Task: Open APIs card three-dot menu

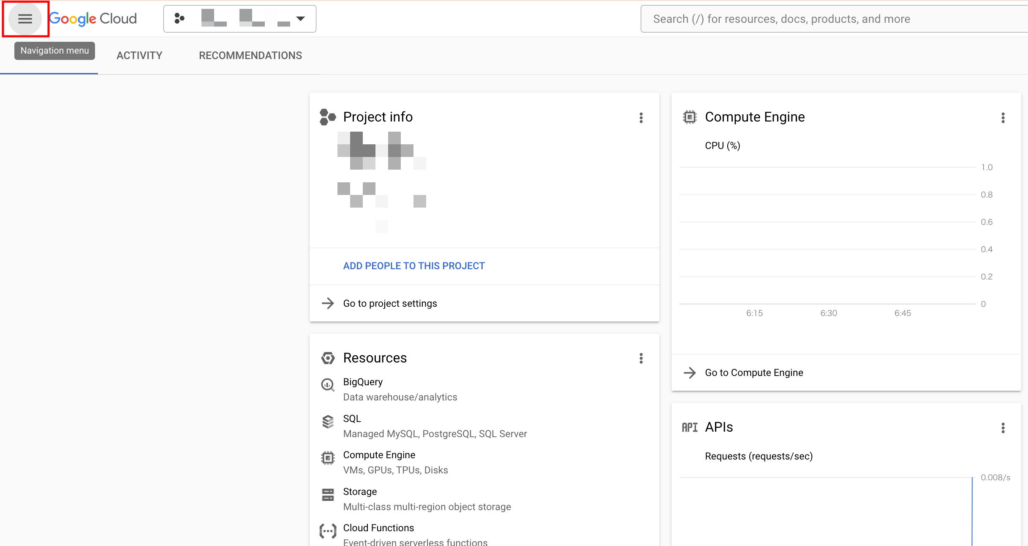Action: tap(1003, 428)
